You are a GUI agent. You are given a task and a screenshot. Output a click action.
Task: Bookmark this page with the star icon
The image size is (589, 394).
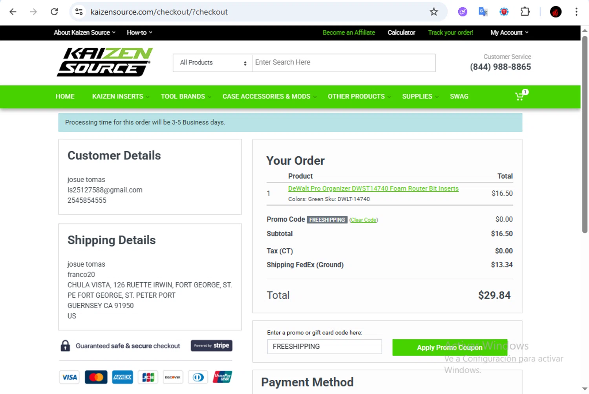point(434,12)
